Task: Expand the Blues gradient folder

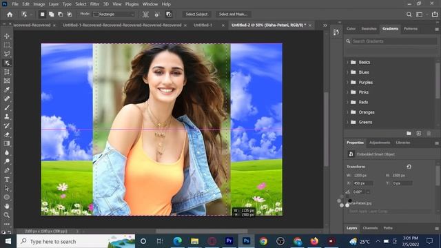Action: (347, 72)
